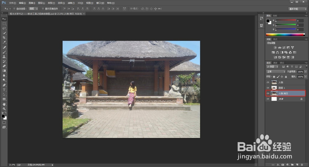The height and width of the screenshot is (167, 309).
Task: Click the auto-align layers button in options bar
Action: [x=125, y=9]
